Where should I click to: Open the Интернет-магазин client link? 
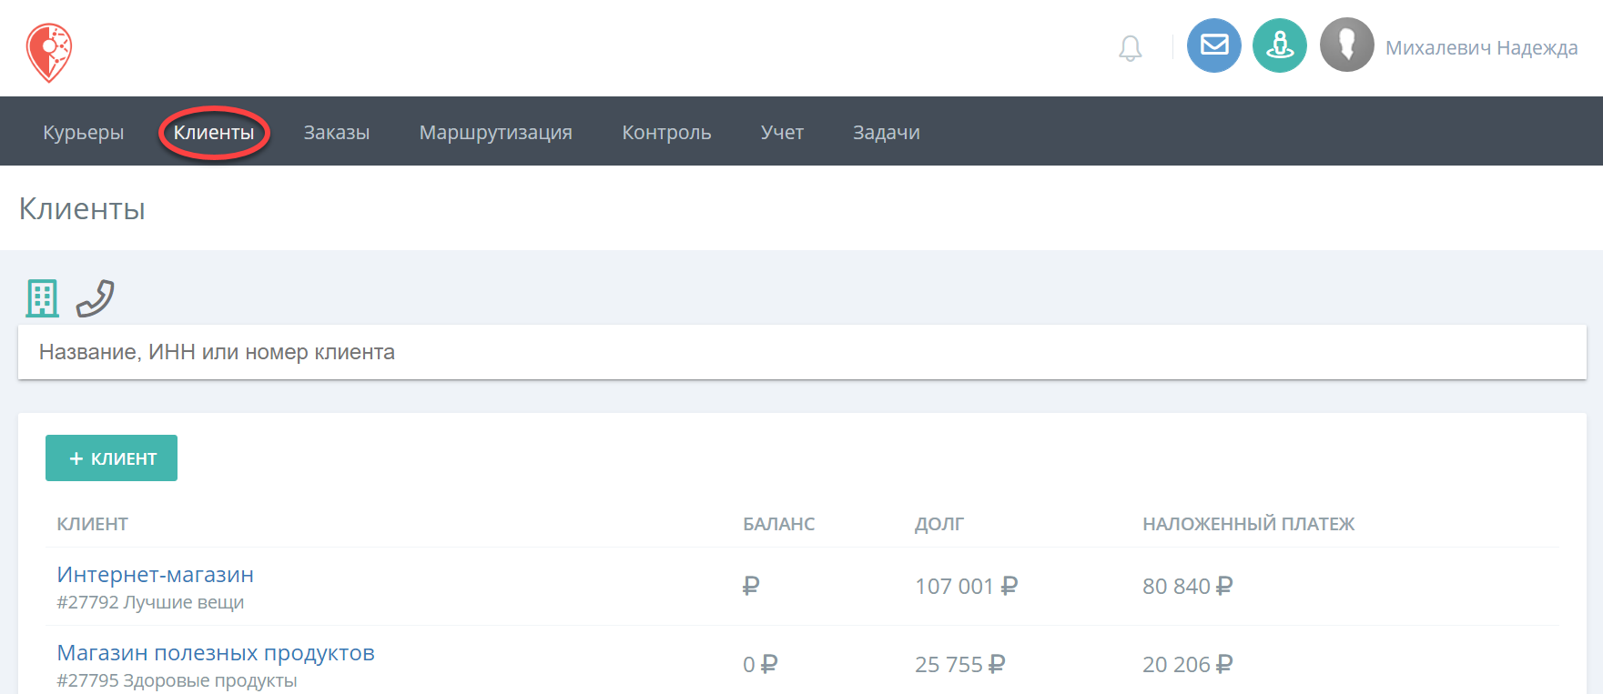[x=156, y=575]
